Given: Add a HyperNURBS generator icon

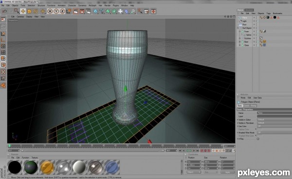Looking at the screenshot, I should pyautogui.click(x=108, y=11).
